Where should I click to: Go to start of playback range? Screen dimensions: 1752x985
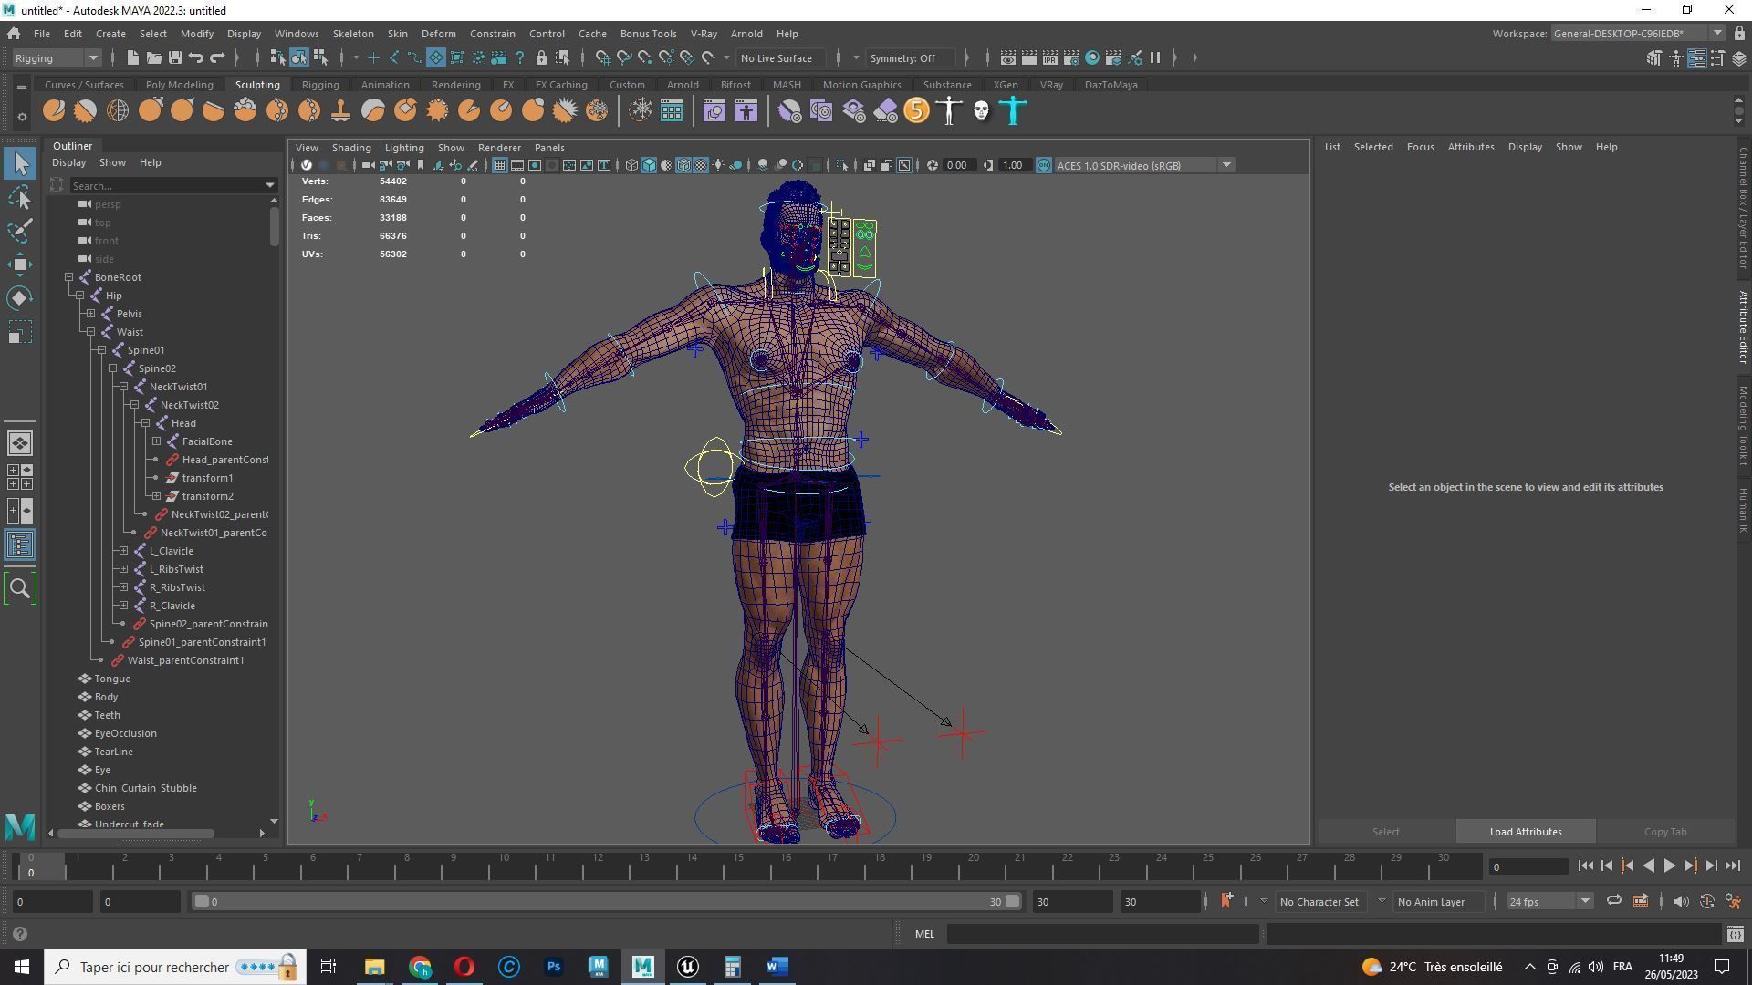1585,866
